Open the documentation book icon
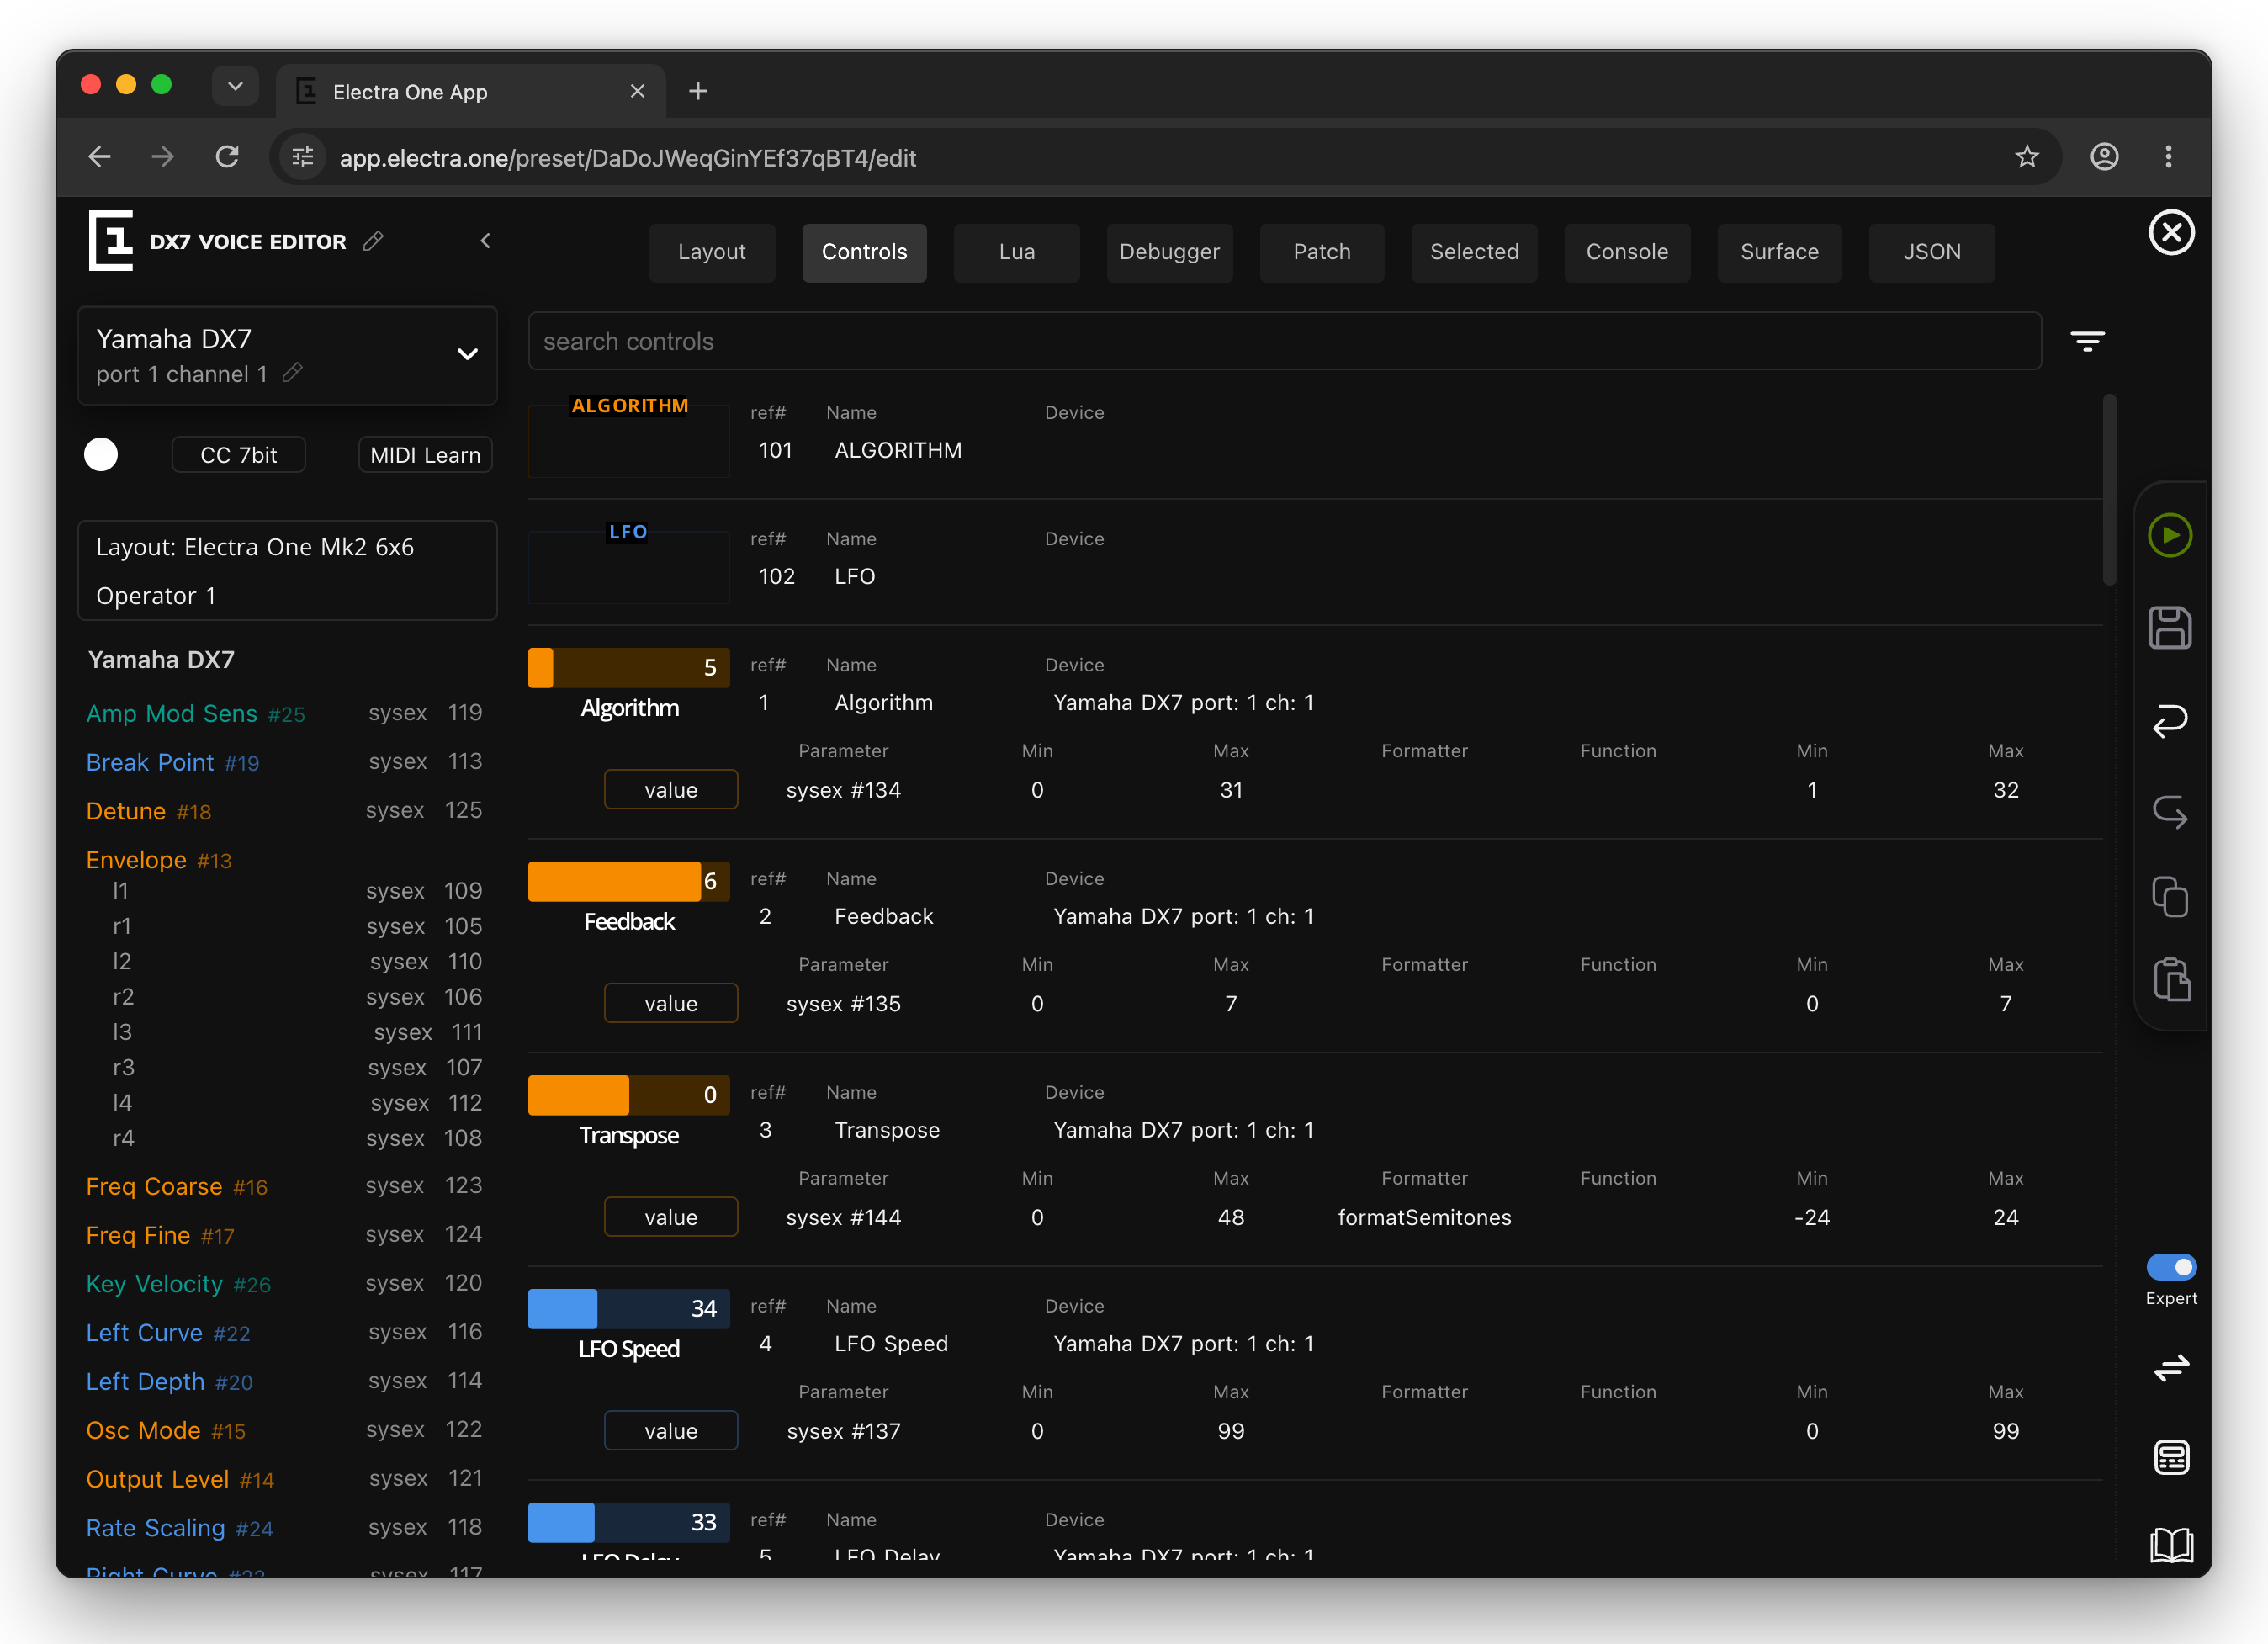This screenshot has height=1644, width=2268. point(2171,1545)
